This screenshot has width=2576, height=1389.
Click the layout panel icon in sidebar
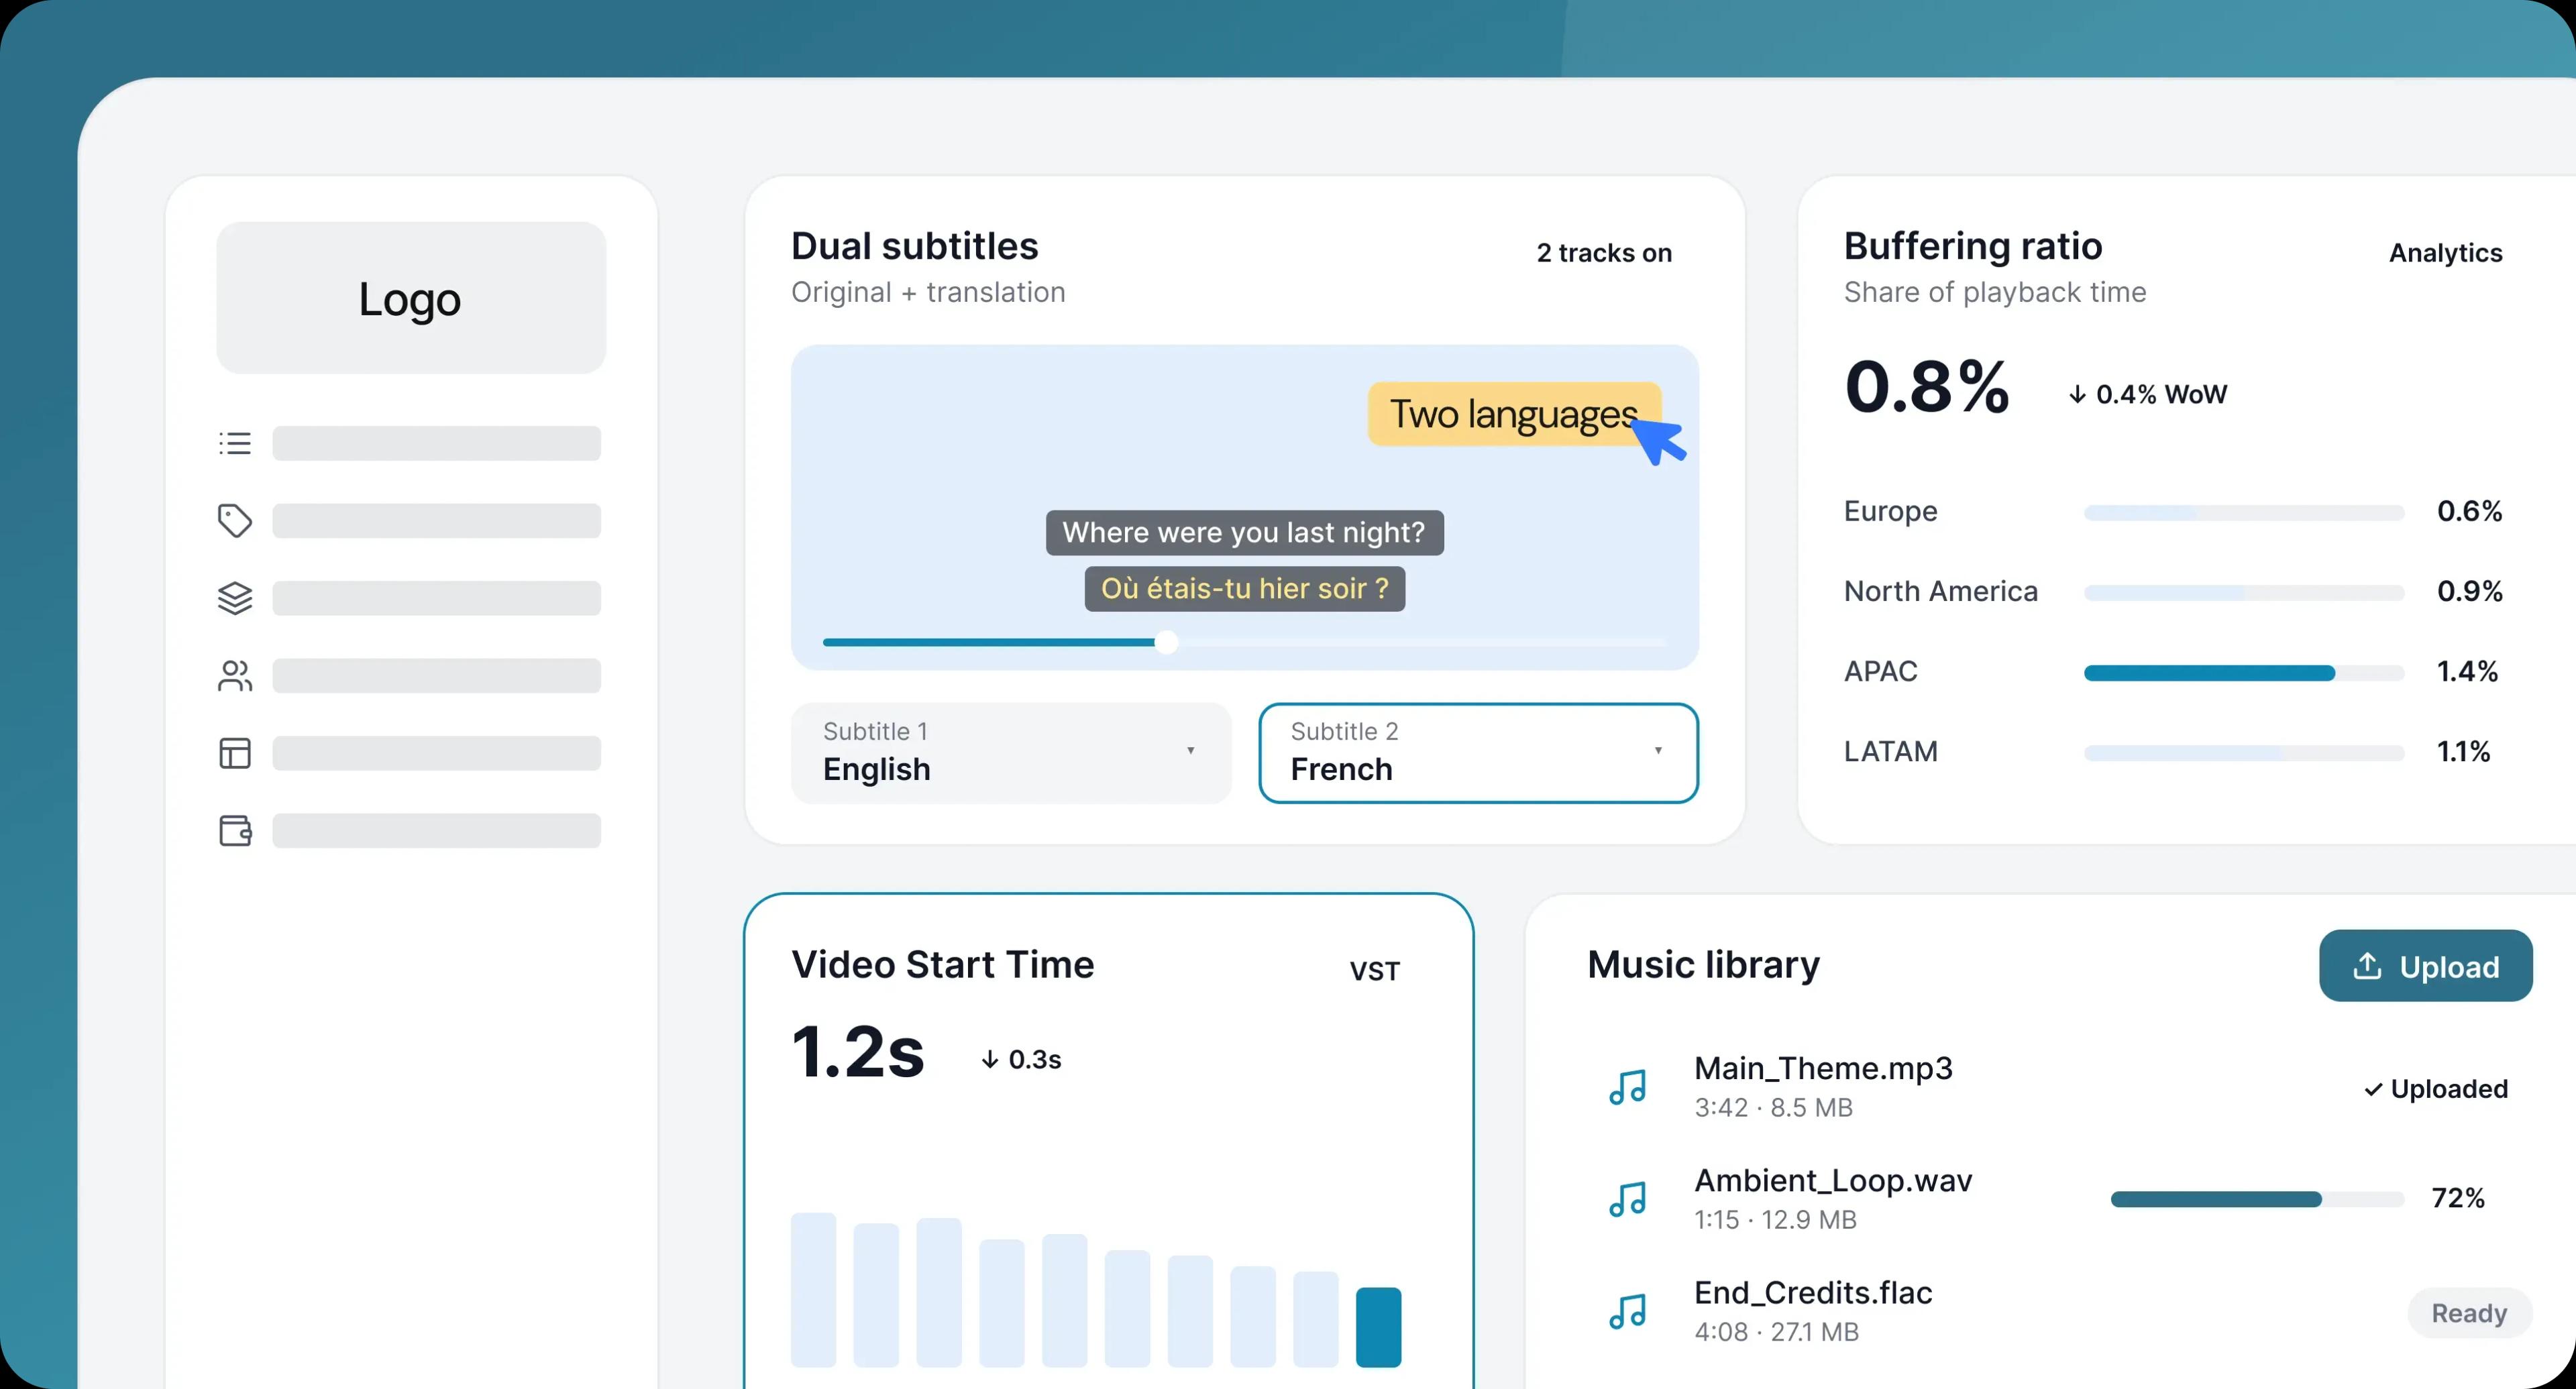pos(235,753)
